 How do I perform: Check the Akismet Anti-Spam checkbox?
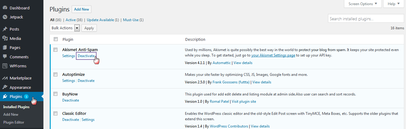(x=56, y=50)
